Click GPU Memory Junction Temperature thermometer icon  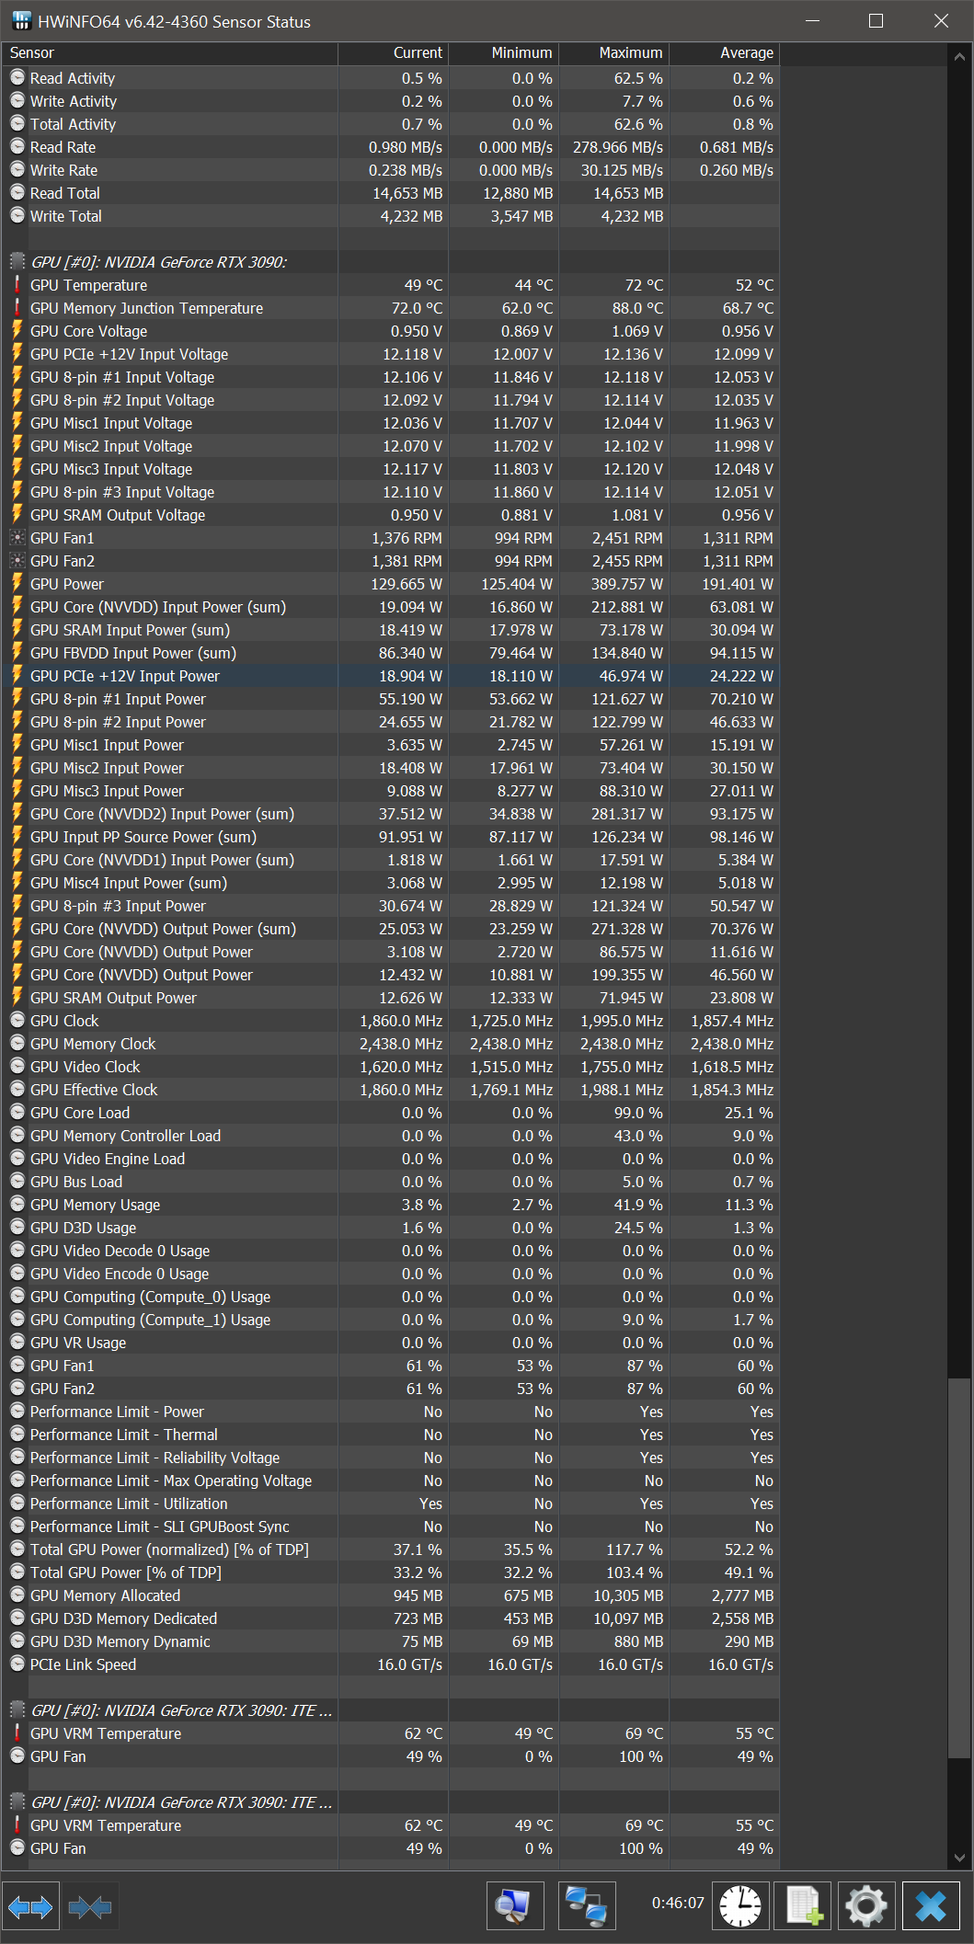coord(17,308)
